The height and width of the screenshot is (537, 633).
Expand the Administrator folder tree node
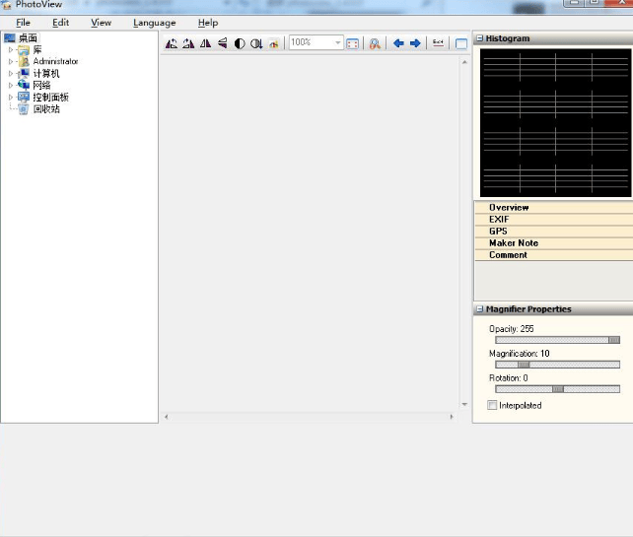(11, 61)
